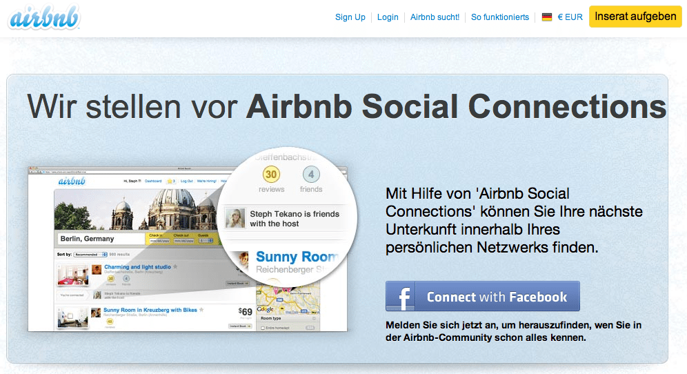Click 'Steph Tekano is friends with the host'
Image resolution: width=687 pixels, height=374 pixels.
tap(295, 218)
